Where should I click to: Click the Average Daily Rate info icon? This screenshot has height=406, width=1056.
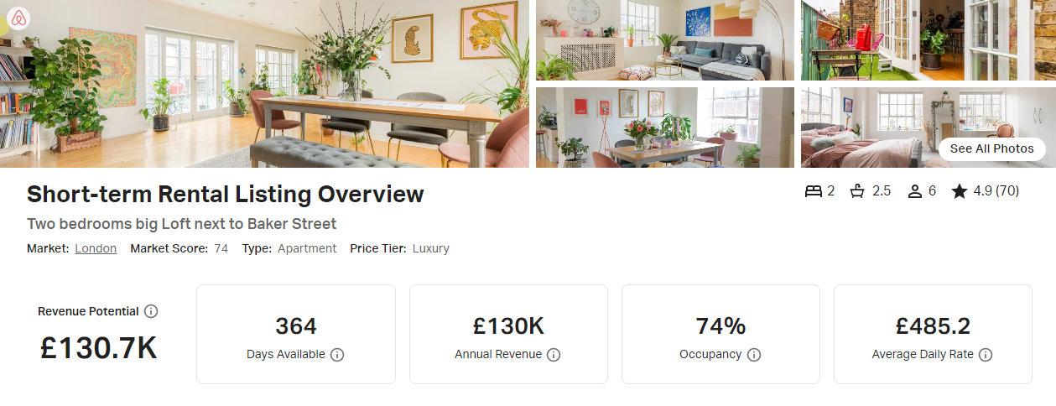pyautogui.click(x=986, y=355)
